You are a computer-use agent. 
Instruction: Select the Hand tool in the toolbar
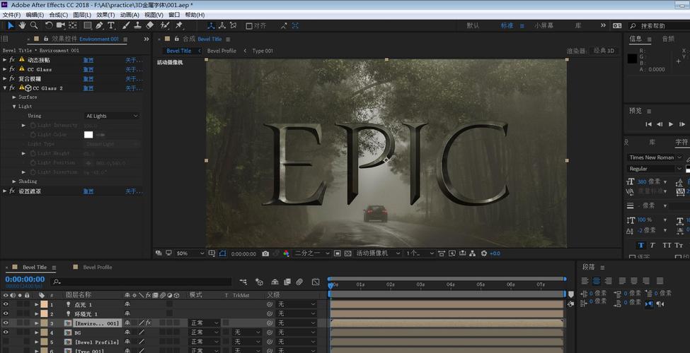23,25
